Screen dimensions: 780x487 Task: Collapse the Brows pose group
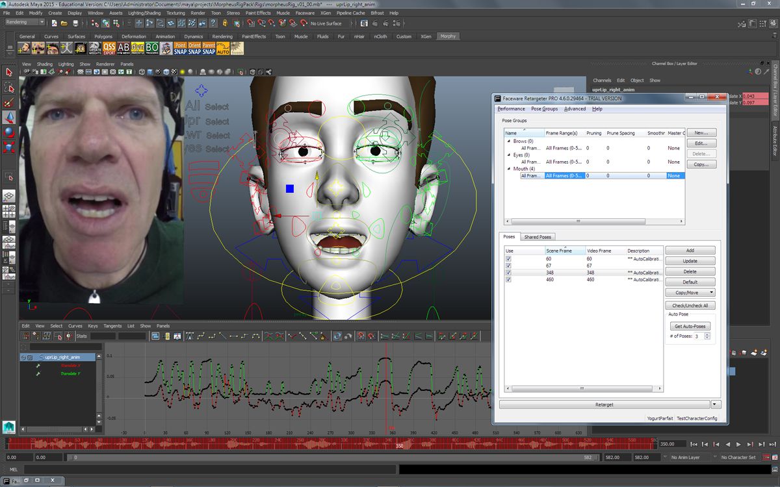[x=510, y=141]
